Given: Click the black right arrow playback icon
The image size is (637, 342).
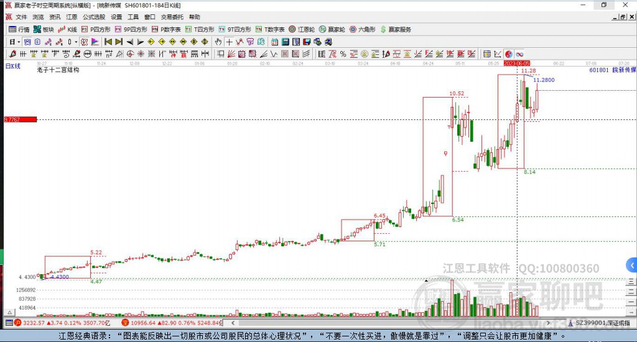Looking at the screenshot, I should (x=140, y=42).
